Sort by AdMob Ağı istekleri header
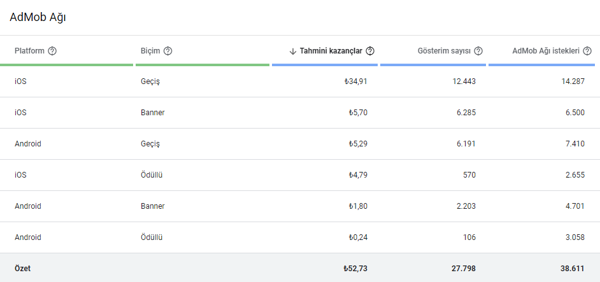 click(546, 51)
